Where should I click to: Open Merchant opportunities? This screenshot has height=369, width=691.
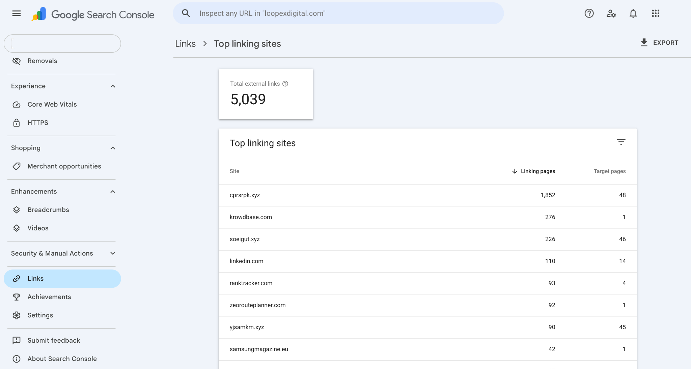click(62, 166)
